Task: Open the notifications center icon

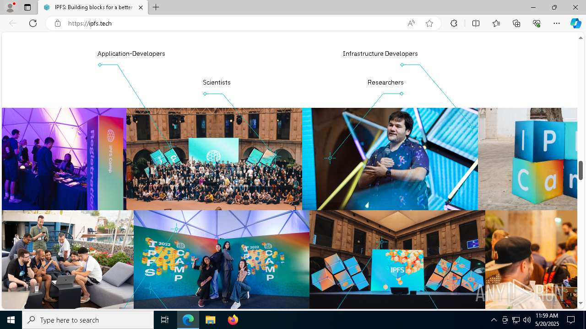Action: point(571,320)
